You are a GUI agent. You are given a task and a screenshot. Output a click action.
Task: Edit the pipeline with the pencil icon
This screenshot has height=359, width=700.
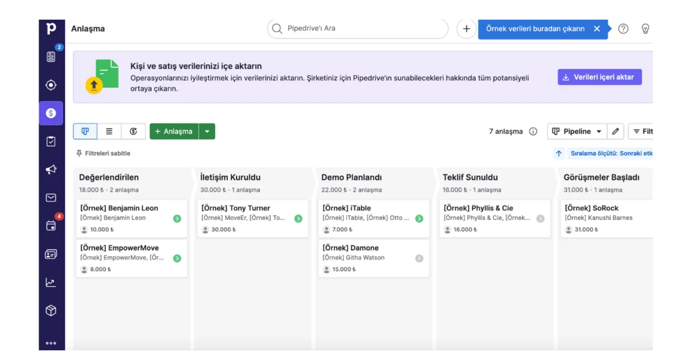coord(616,131)
